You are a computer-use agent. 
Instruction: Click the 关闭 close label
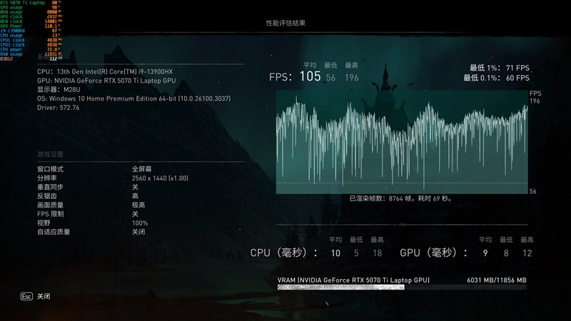click(x=44, y=296)
